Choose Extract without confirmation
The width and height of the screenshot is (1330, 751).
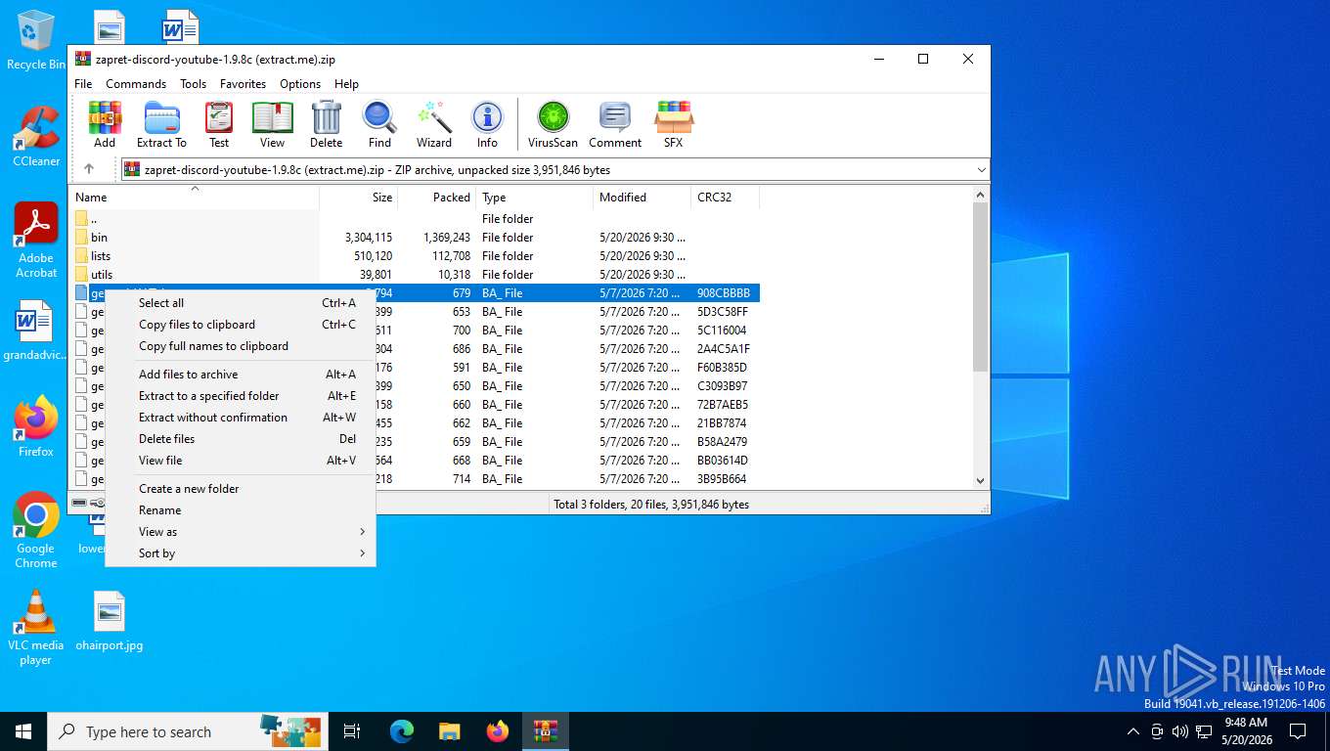click(x=241, y=418)
